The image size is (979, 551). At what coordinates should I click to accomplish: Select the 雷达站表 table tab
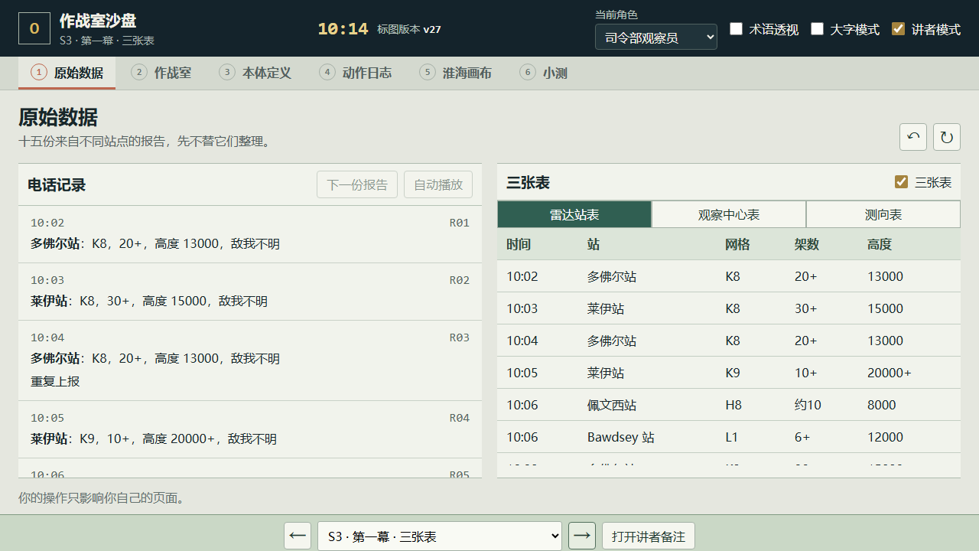574,214
